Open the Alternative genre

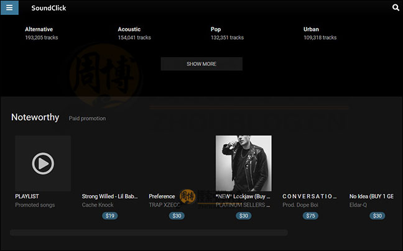click(39, 29)
